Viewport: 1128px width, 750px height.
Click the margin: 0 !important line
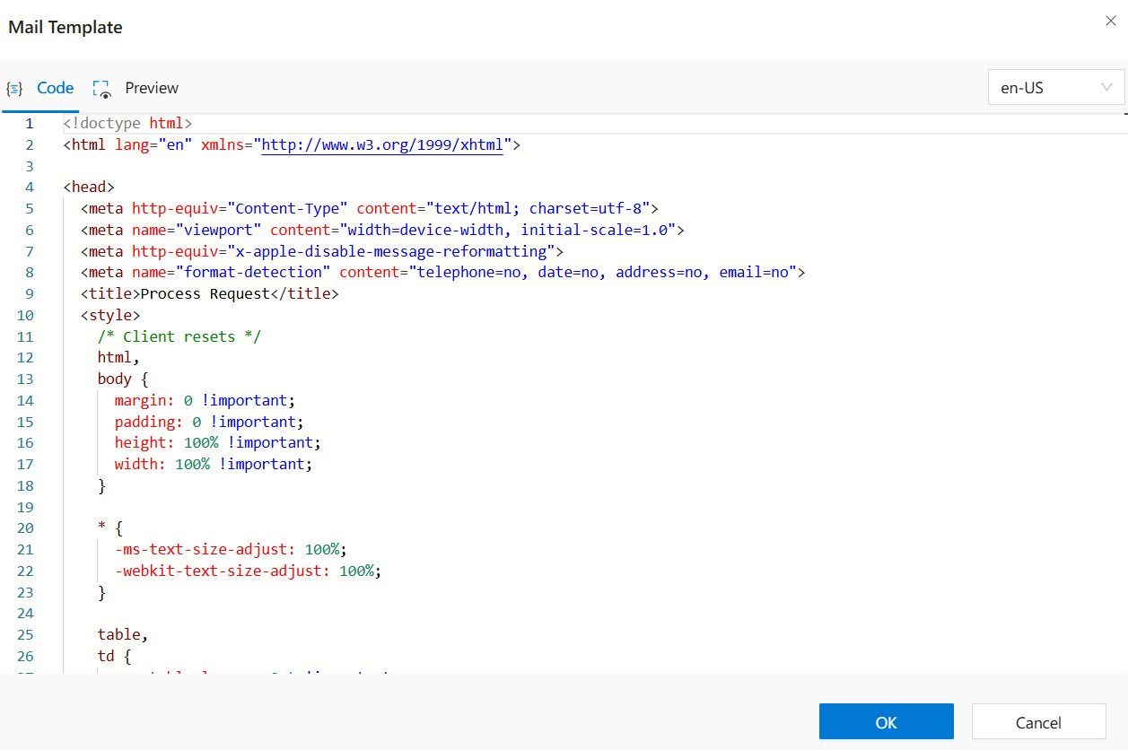point(205,400)
